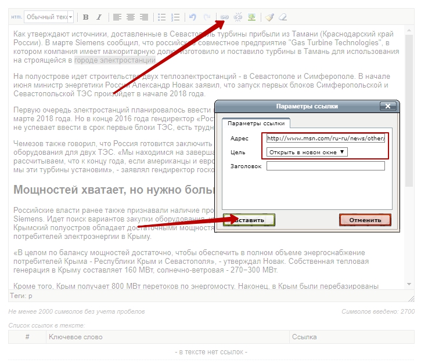Apply italic formatting
The image size is (421, 363).
pyautogui.click(x=99, y=17)
